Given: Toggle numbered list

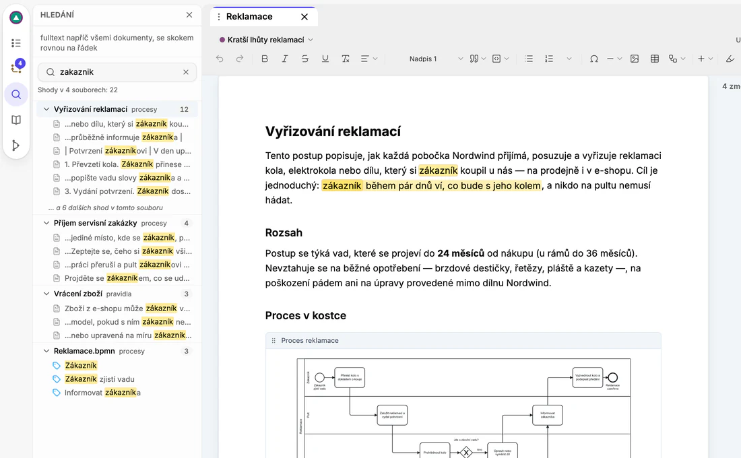Looking at the screenshot, I should (x=548, y=59).
